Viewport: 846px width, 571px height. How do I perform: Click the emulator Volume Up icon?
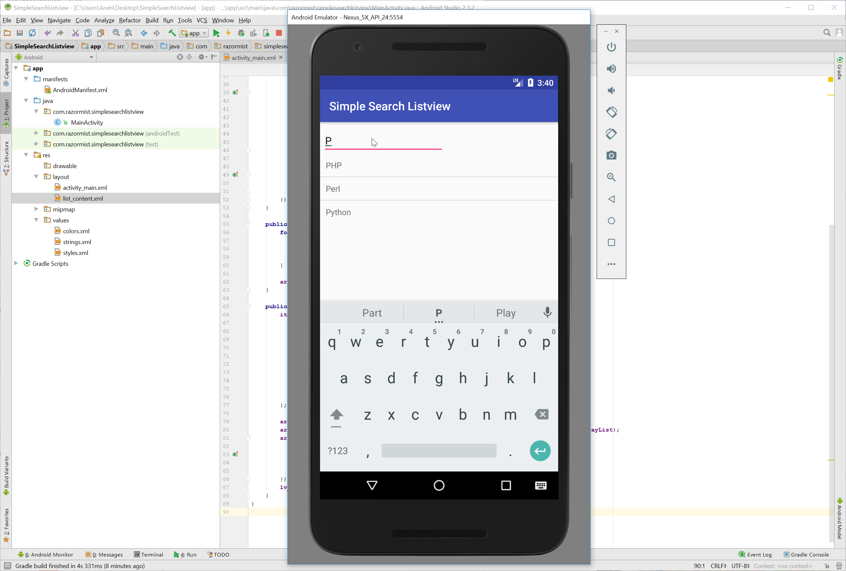tap(611, 69)
